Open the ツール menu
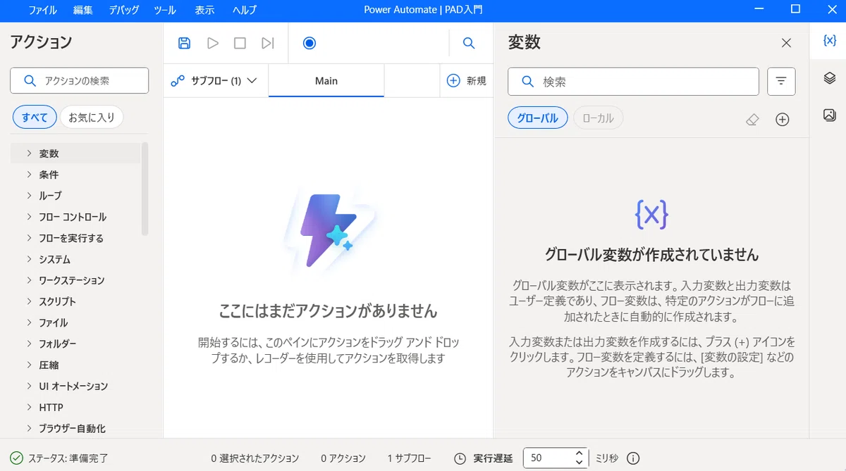 click(165, 10)
